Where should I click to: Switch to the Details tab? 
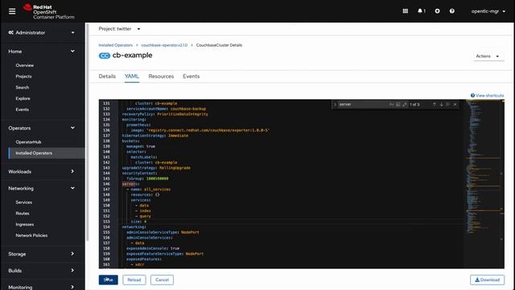click(107, 77)
